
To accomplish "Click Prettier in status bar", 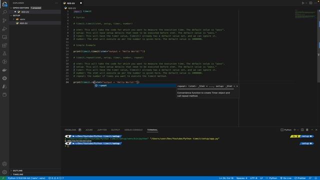I will tap(300, 178).
